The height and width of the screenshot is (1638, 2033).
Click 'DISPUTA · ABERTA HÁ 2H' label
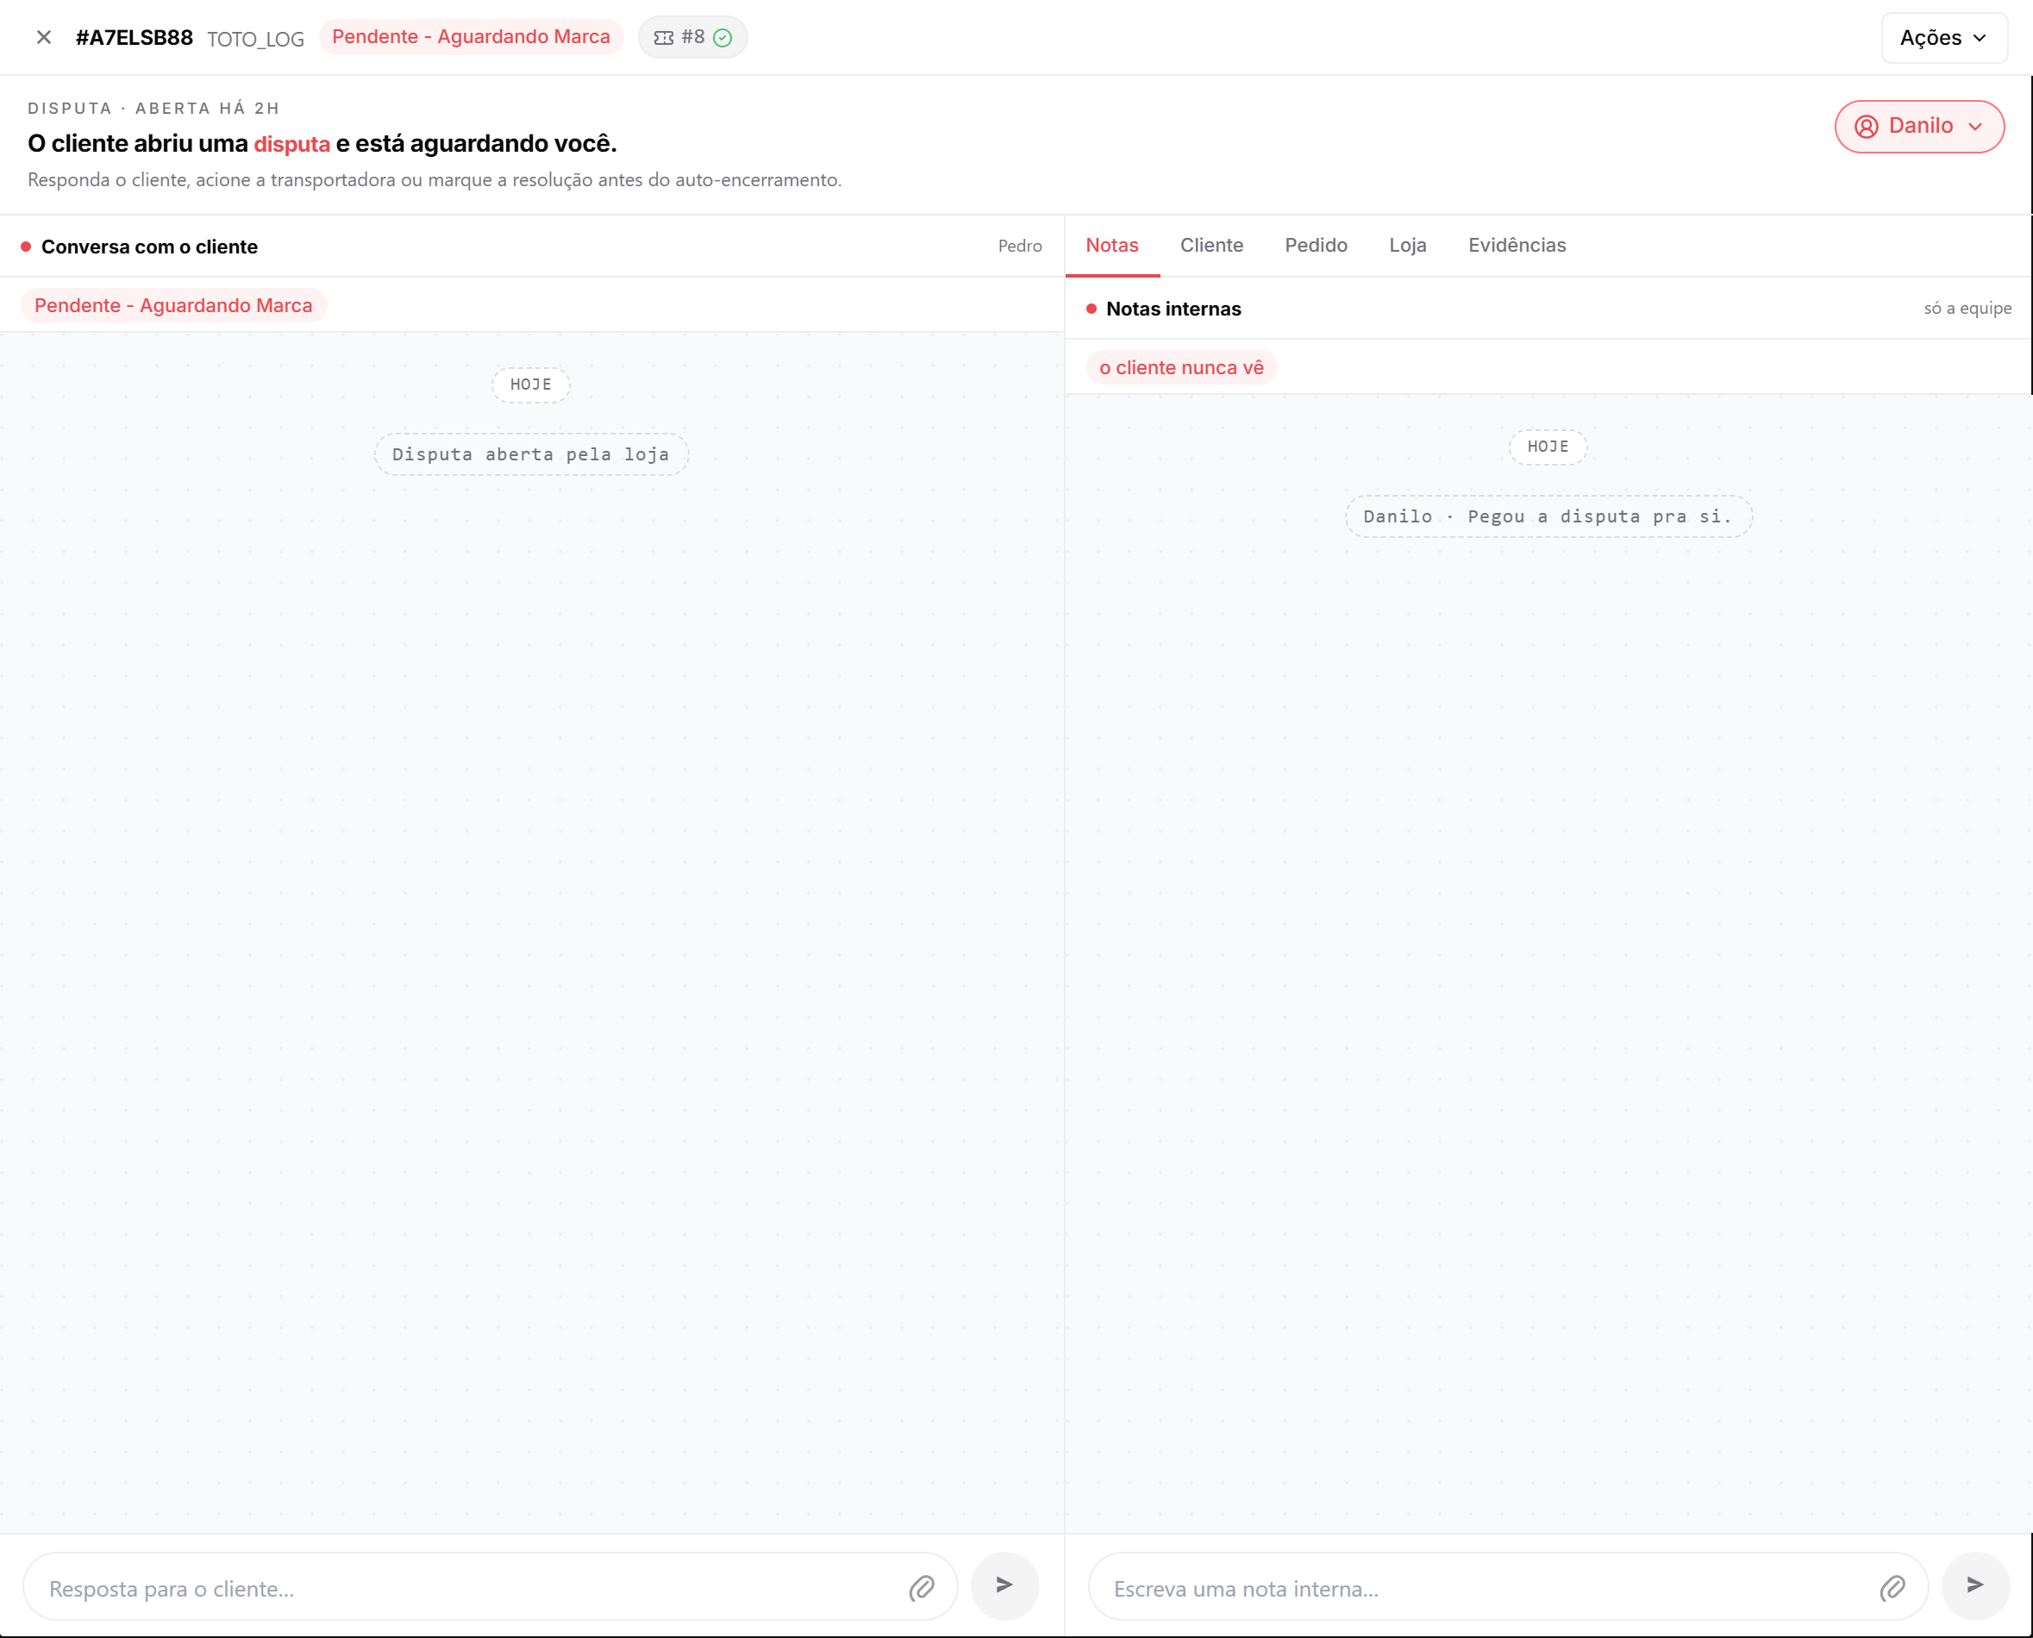click(x=153, y=109)
